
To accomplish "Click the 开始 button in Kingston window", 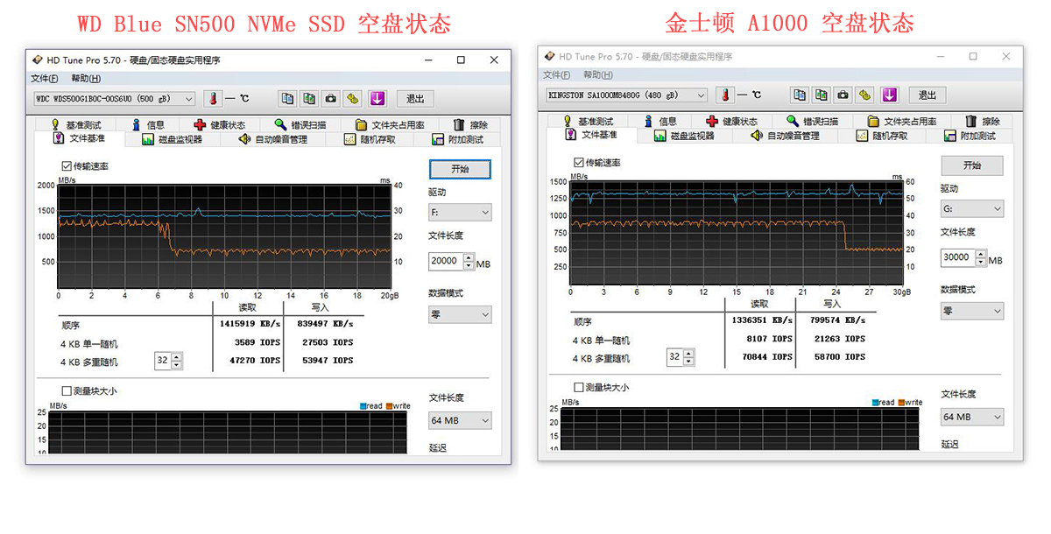I will [972, 165].
